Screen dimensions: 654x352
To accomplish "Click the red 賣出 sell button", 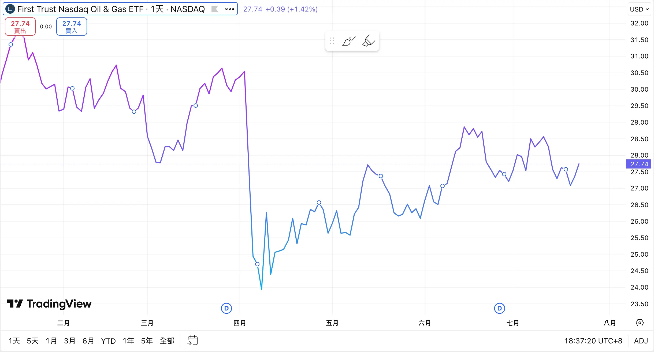I will tap(20, 27).
